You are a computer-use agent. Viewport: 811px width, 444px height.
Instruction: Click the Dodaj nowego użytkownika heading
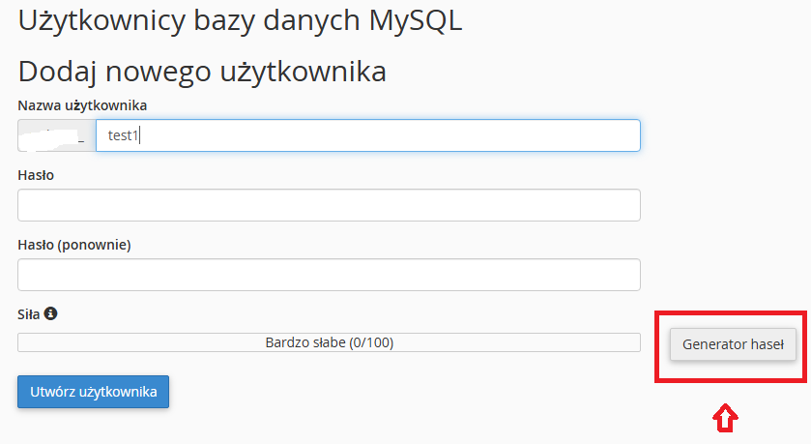pos(202,72)
